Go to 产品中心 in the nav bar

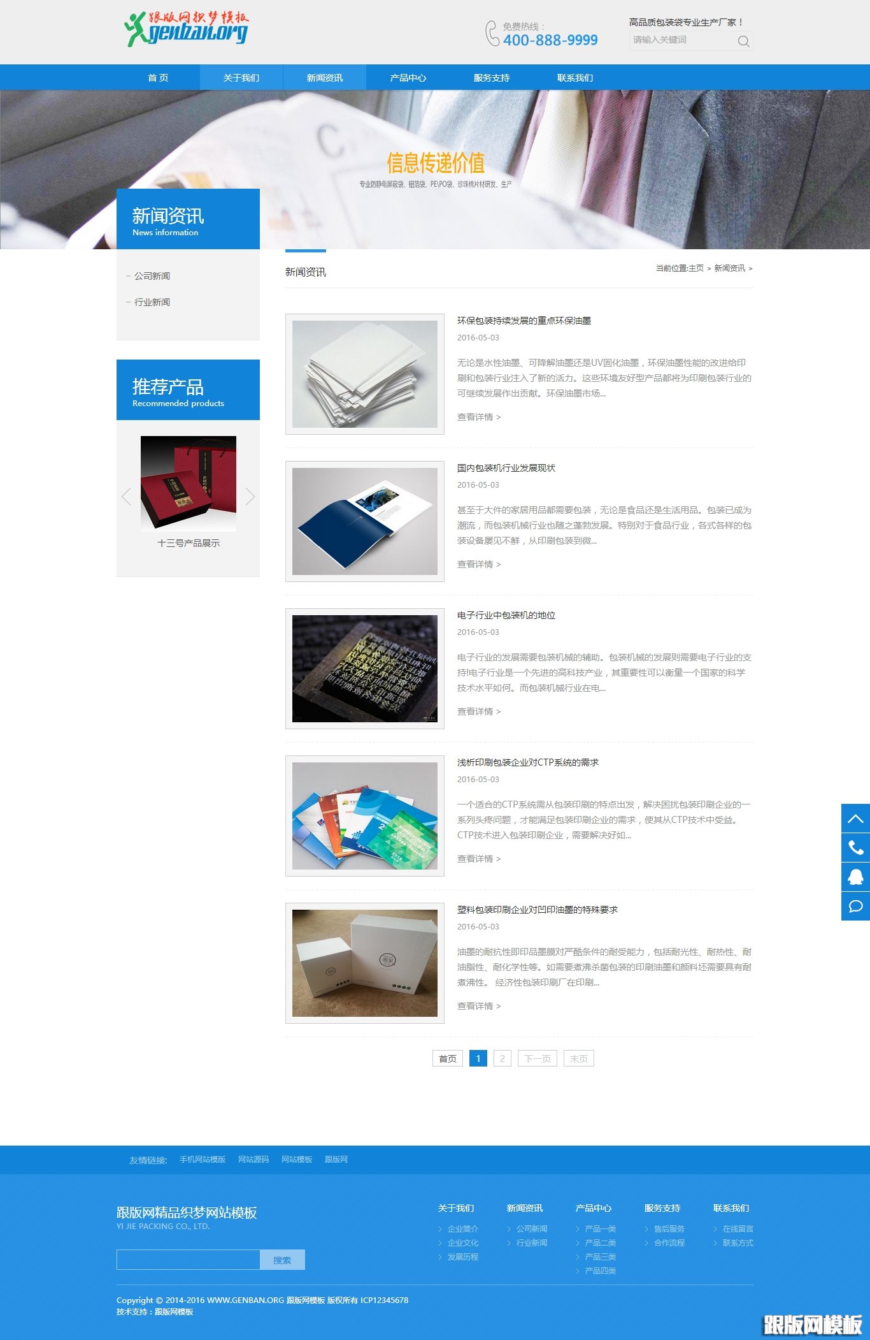[x=408, y=78]
